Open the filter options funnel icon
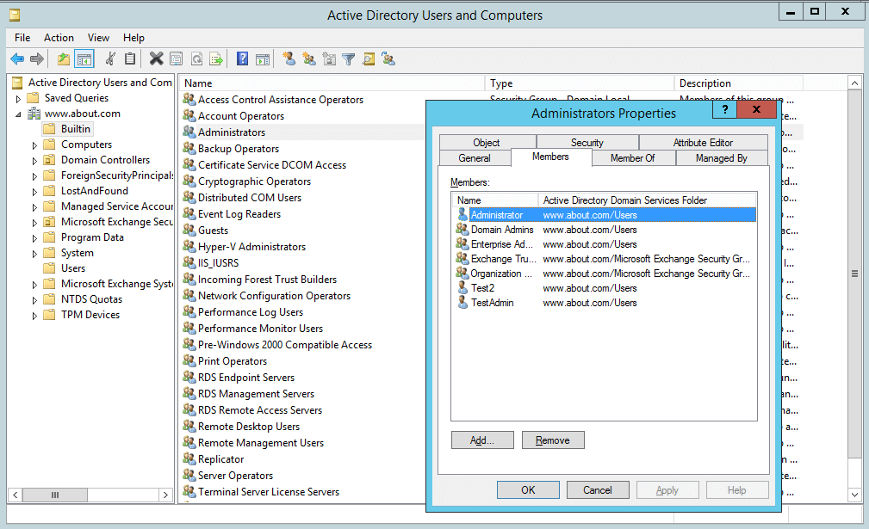The height and width of the screenshot is (529, 869). click(x=349, y=58)
